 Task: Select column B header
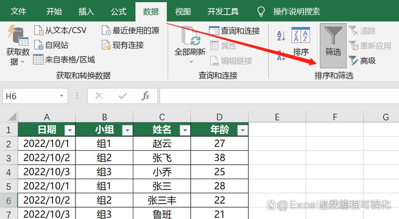(x=104, y=117)
